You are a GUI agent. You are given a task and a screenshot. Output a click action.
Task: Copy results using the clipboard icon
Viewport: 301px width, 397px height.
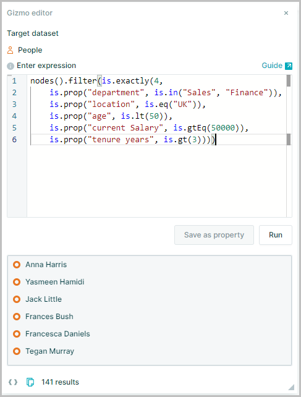click(30, 382)
